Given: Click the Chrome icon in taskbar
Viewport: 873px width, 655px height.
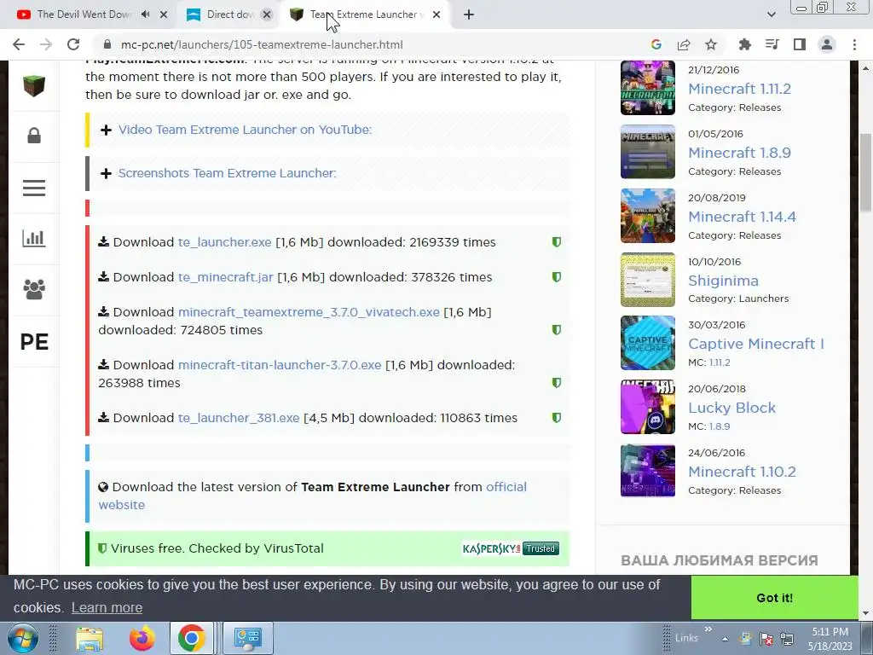Looking at the screenshot, I should 192,639.
